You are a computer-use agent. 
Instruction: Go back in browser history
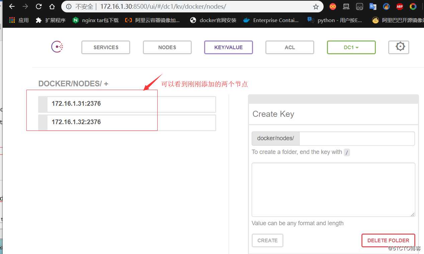click(12, 6)
